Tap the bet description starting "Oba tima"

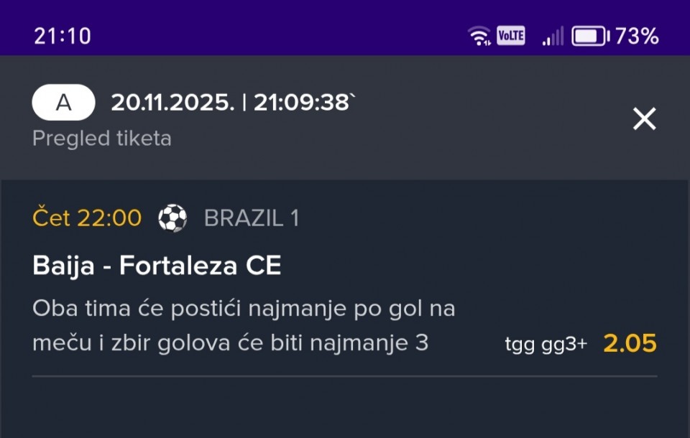244,309
